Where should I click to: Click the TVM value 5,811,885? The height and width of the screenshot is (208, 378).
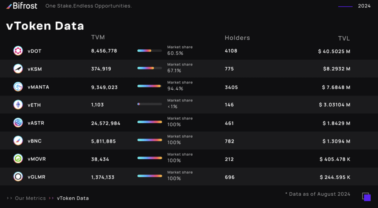click(x=103, y=141)
